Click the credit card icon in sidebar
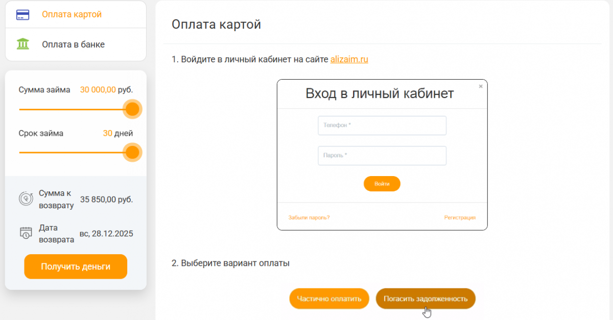613x320 pixels. (x=23, y=14)
